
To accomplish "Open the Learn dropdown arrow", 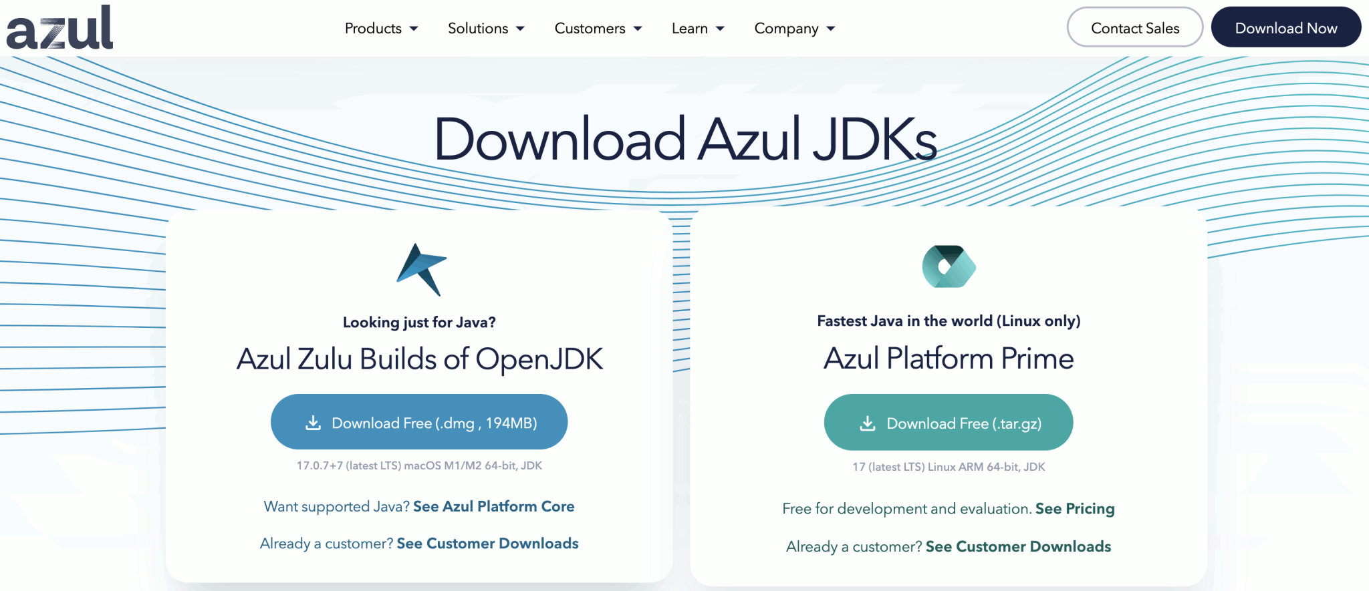I will [x=720, y=29].
